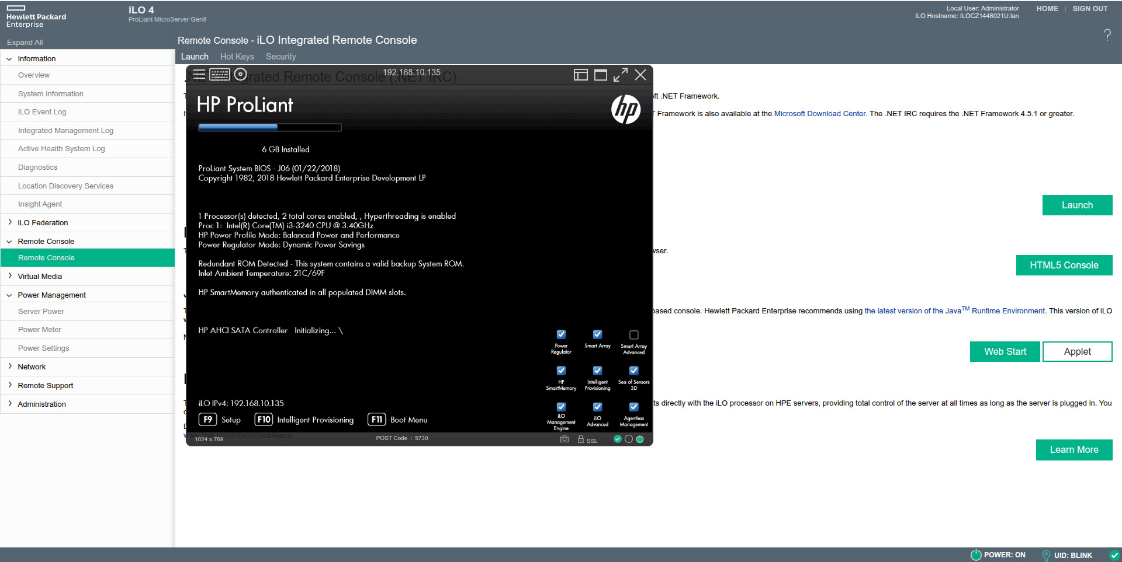Click the hp circle logo in console
This screenshot has width=1122, height=562.
click(x=626, y=109)
